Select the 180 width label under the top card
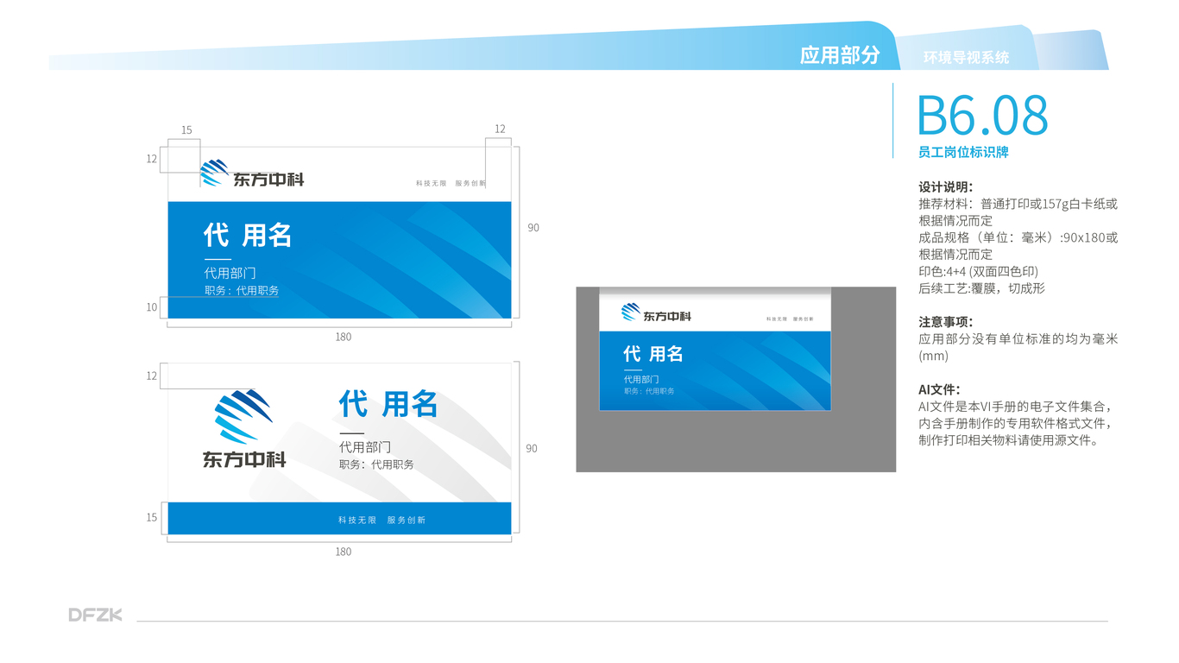This screenshot has width=1179, height=663. tap(344, 337)
